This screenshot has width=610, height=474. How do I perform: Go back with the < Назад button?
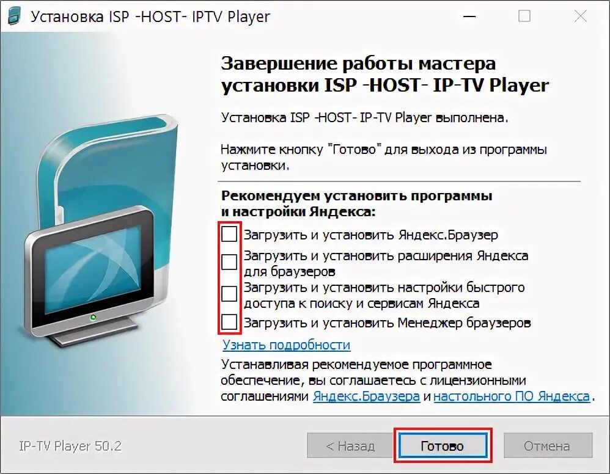[x=350, y=446]
